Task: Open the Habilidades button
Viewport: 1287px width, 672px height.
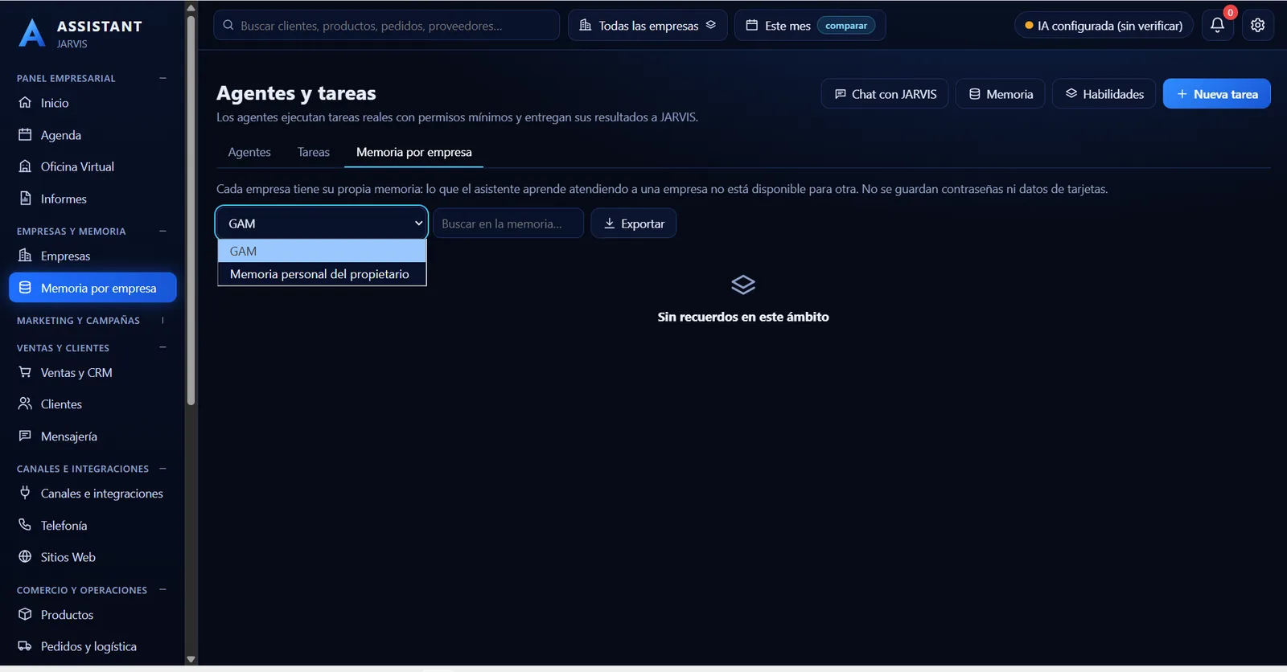Action: (x=1104, y=93)
